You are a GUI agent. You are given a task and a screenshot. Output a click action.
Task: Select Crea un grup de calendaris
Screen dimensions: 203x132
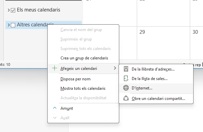pyautogui.click(x=83, y=58)
